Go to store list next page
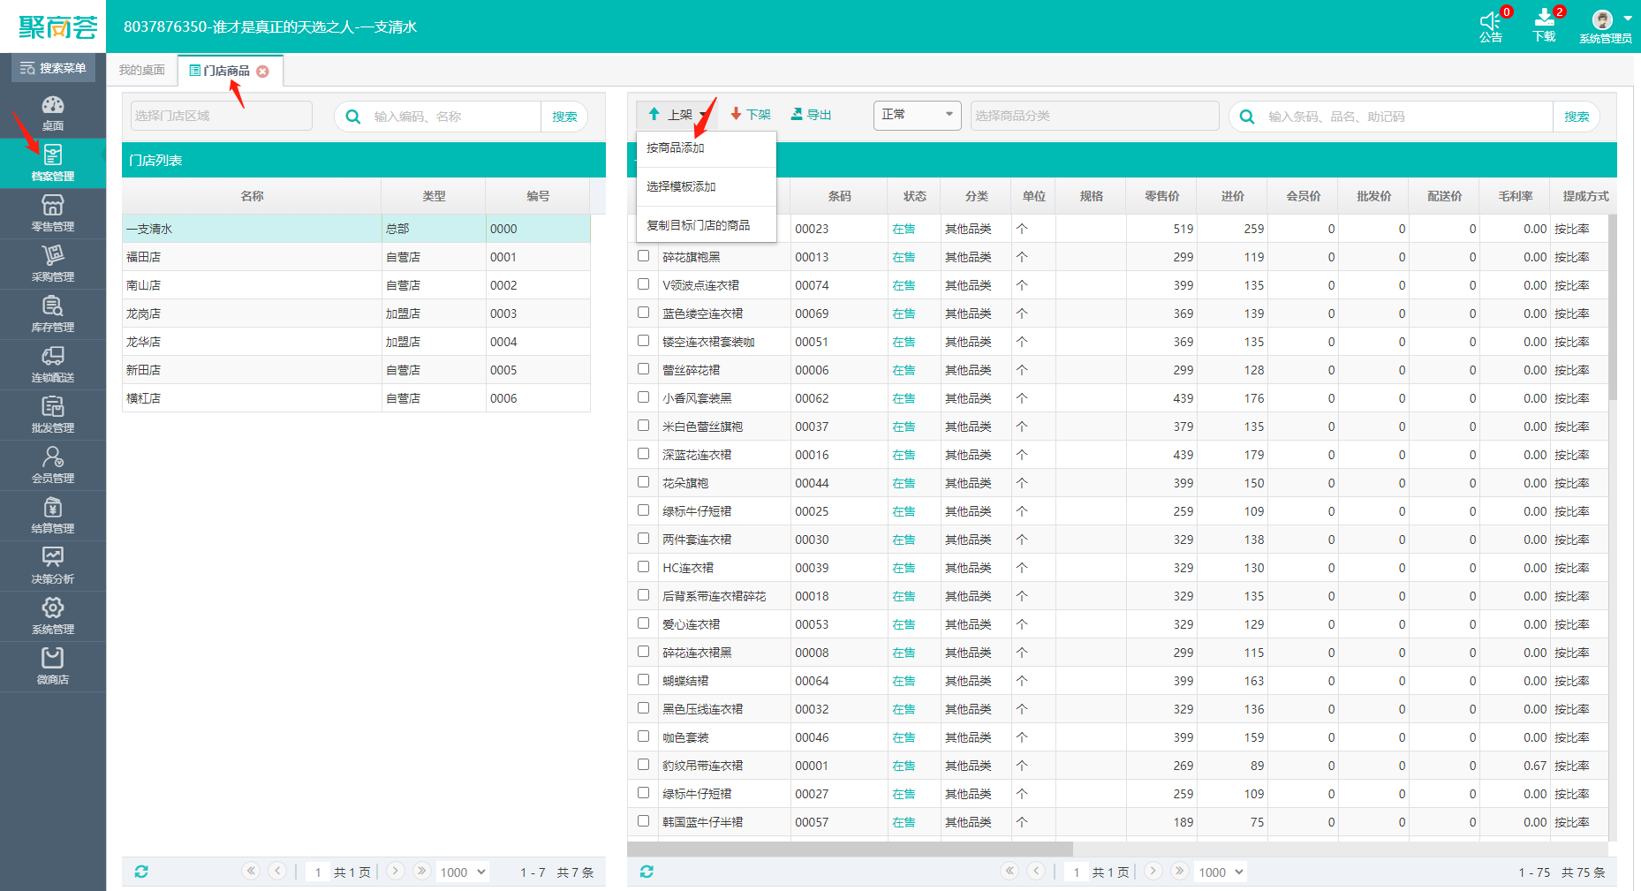 [396, 871]
